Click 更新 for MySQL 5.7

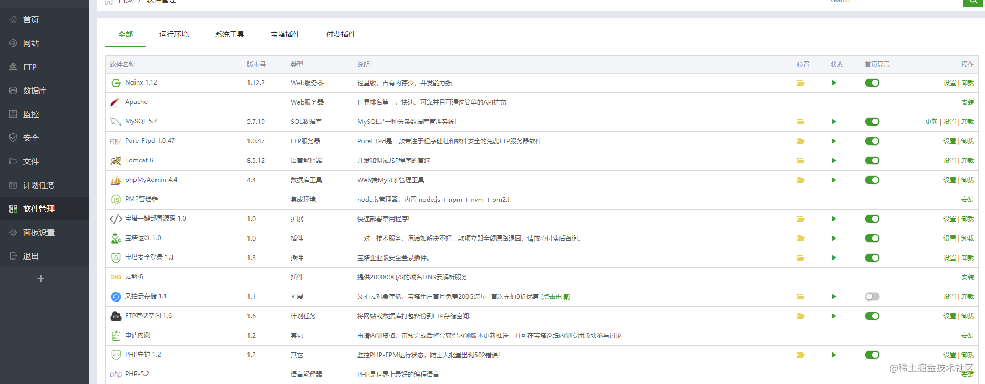(931, 122)
